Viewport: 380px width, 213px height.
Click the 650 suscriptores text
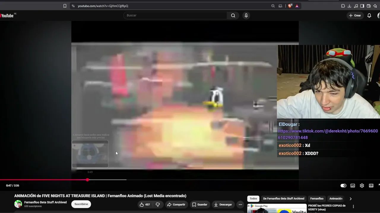33,206
